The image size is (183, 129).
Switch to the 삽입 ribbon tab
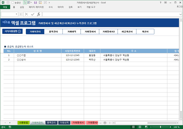coord(22,7)
